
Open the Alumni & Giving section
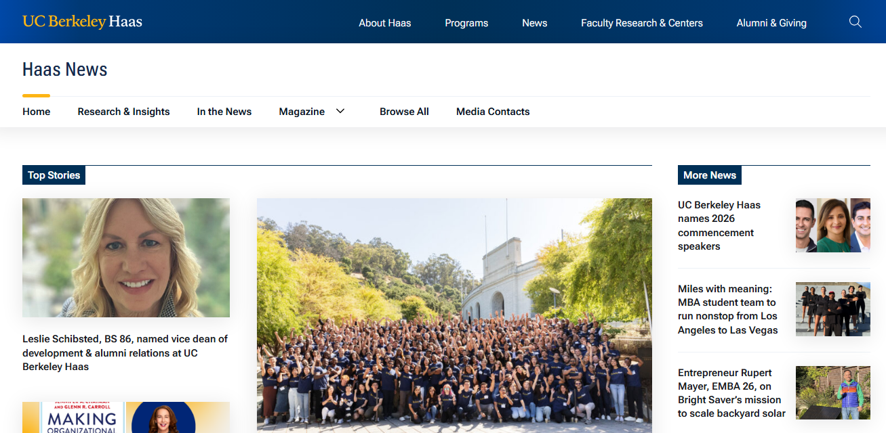771,22
